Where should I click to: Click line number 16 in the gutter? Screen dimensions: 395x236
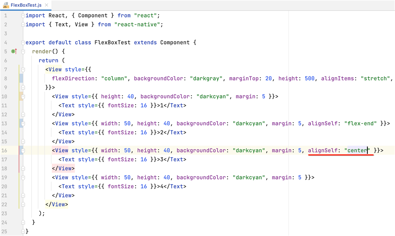coord(5,151)
